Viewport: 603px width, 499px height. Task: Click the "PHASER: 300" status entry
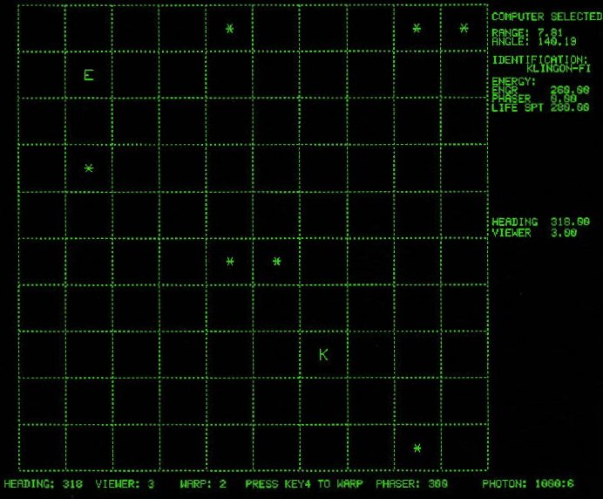point(411,483)
